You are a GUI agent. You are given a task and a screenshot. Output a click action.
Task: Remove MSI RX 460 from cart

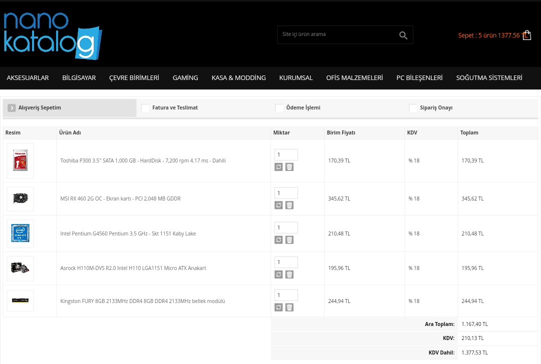pos(290,205)
